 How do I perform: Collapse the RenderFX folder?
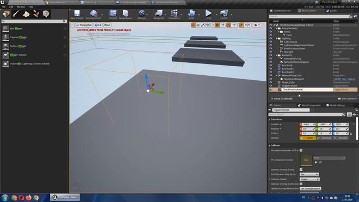tap(277, 55)
